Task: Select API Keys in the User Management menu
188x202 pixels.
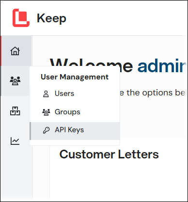Action: coord(75,131)
